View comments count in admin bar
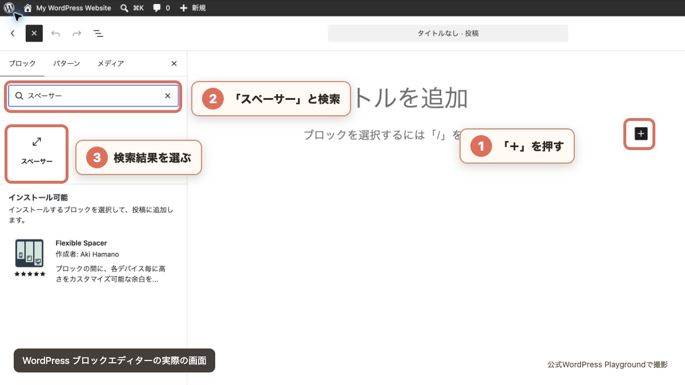Viewport: 685px width, 385px height. (162, 8)
